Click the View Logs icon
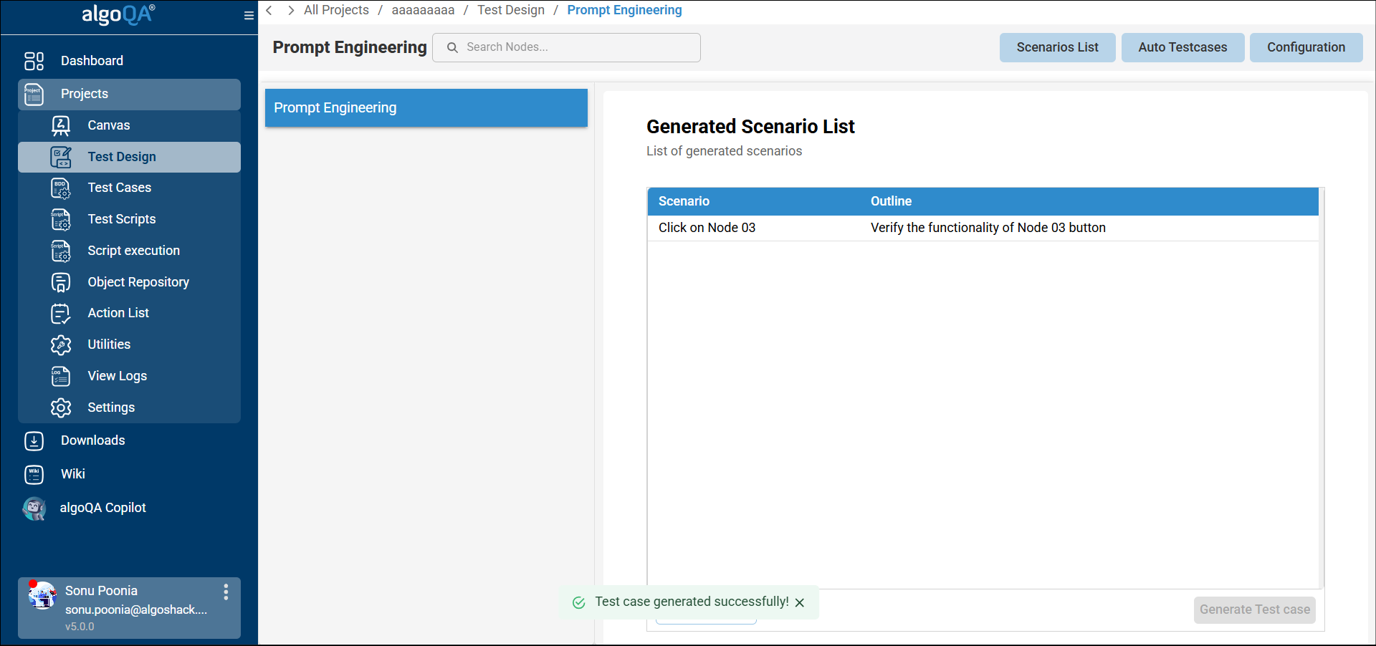This screenshot has width=1376, height=646. pos(61,376)
